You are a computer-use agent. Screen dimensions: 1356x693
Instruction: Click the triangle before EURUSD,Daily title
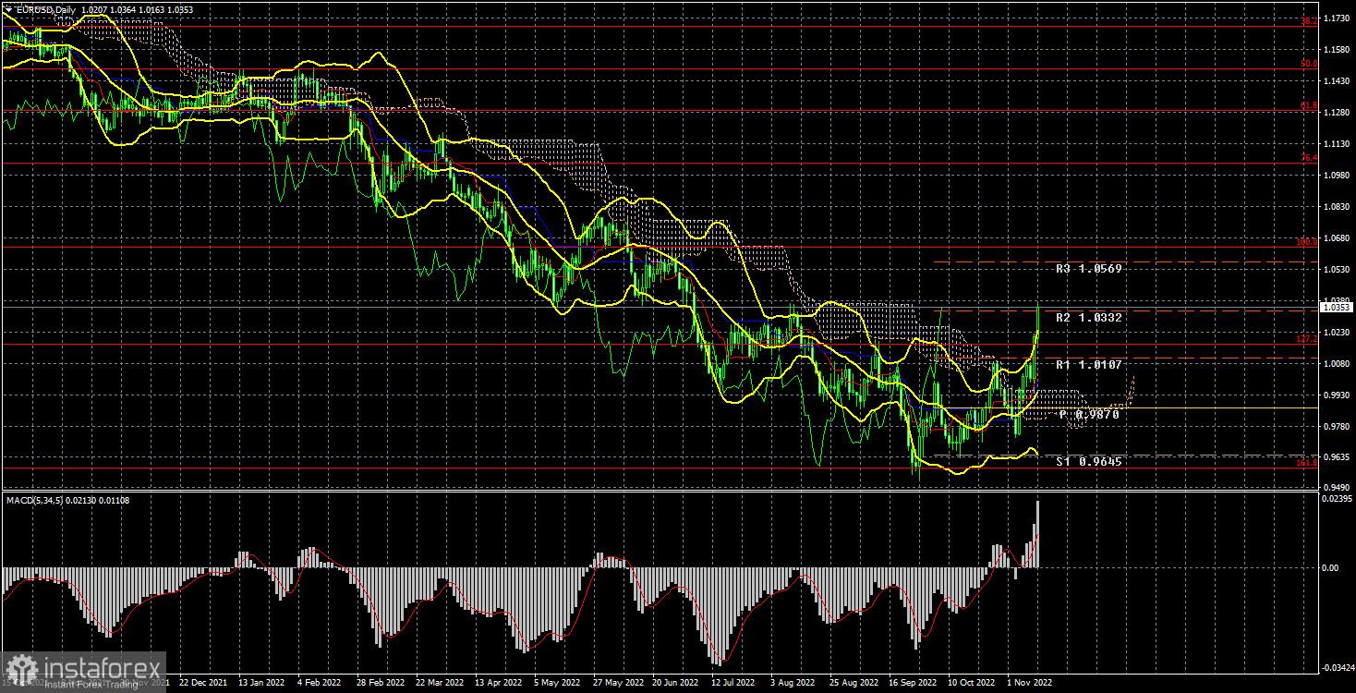tap(9, 8)
